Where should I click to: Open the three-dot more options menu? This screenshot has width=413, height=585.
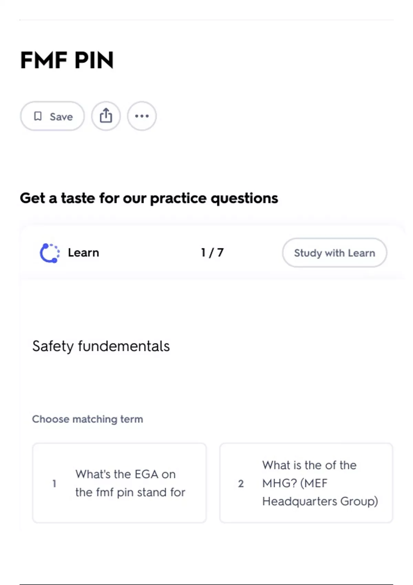(142, 116)
